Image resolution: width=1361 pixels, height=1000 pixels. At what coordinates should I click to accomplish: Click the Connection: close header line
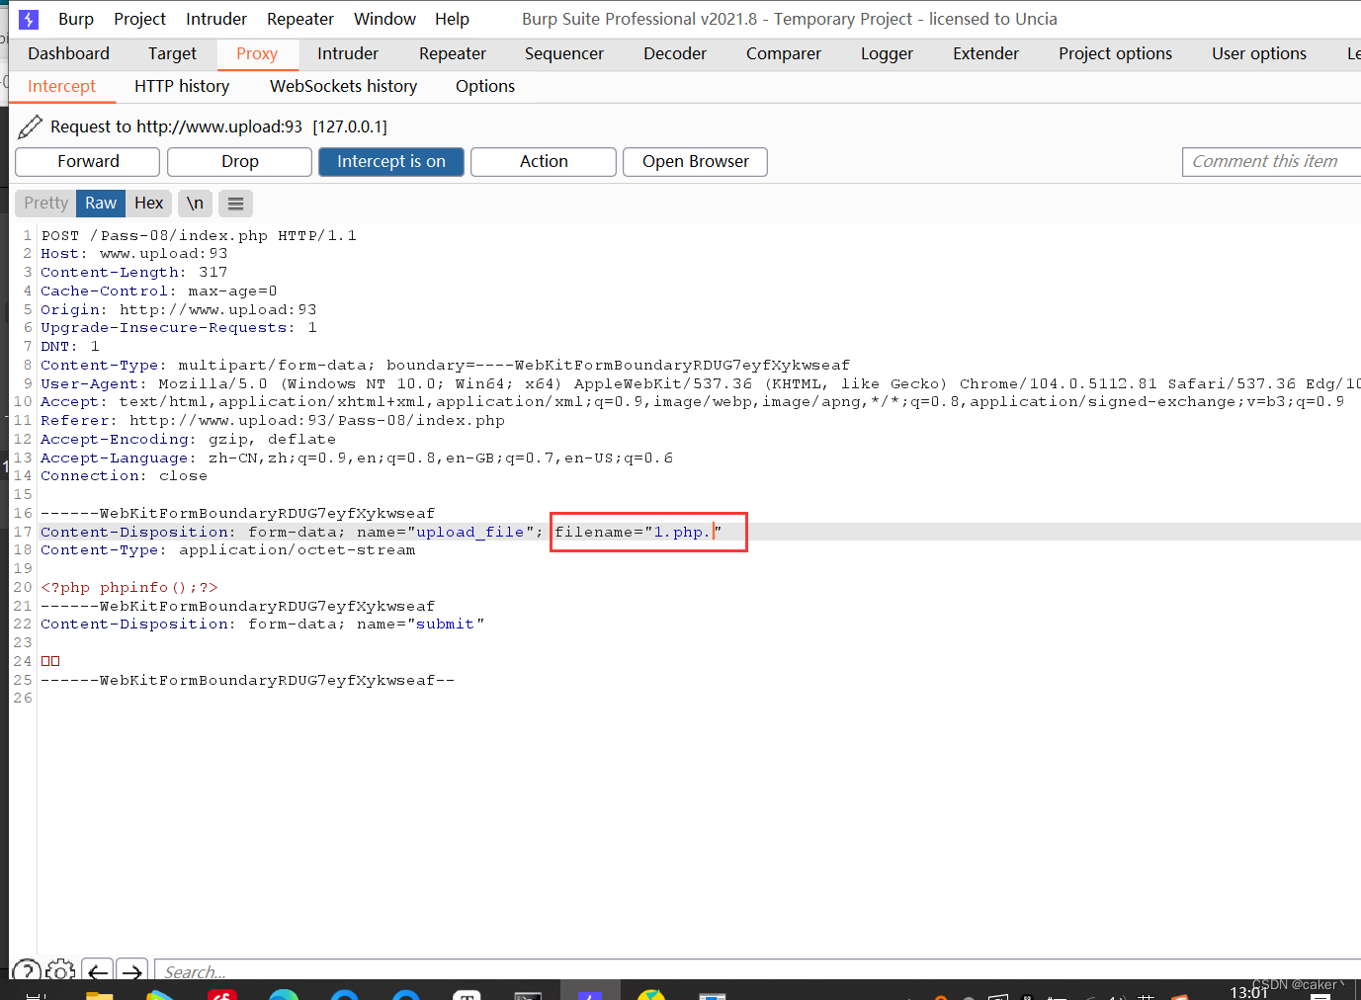click(x=125, y=476)
